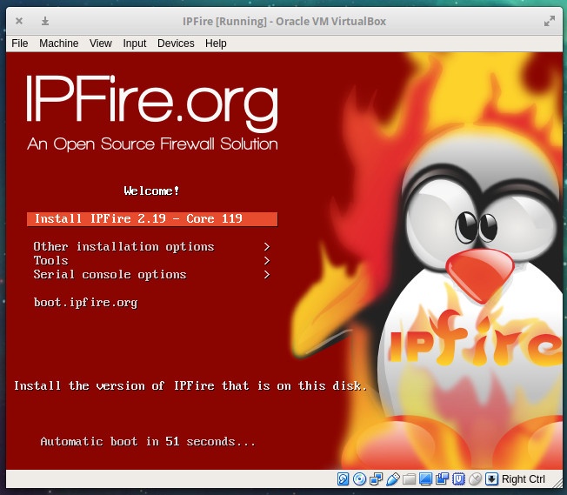Click the optical disk status icon
The height and width of the screenshot is (495, 567).
pyautogui.click(x=359, y=478)
